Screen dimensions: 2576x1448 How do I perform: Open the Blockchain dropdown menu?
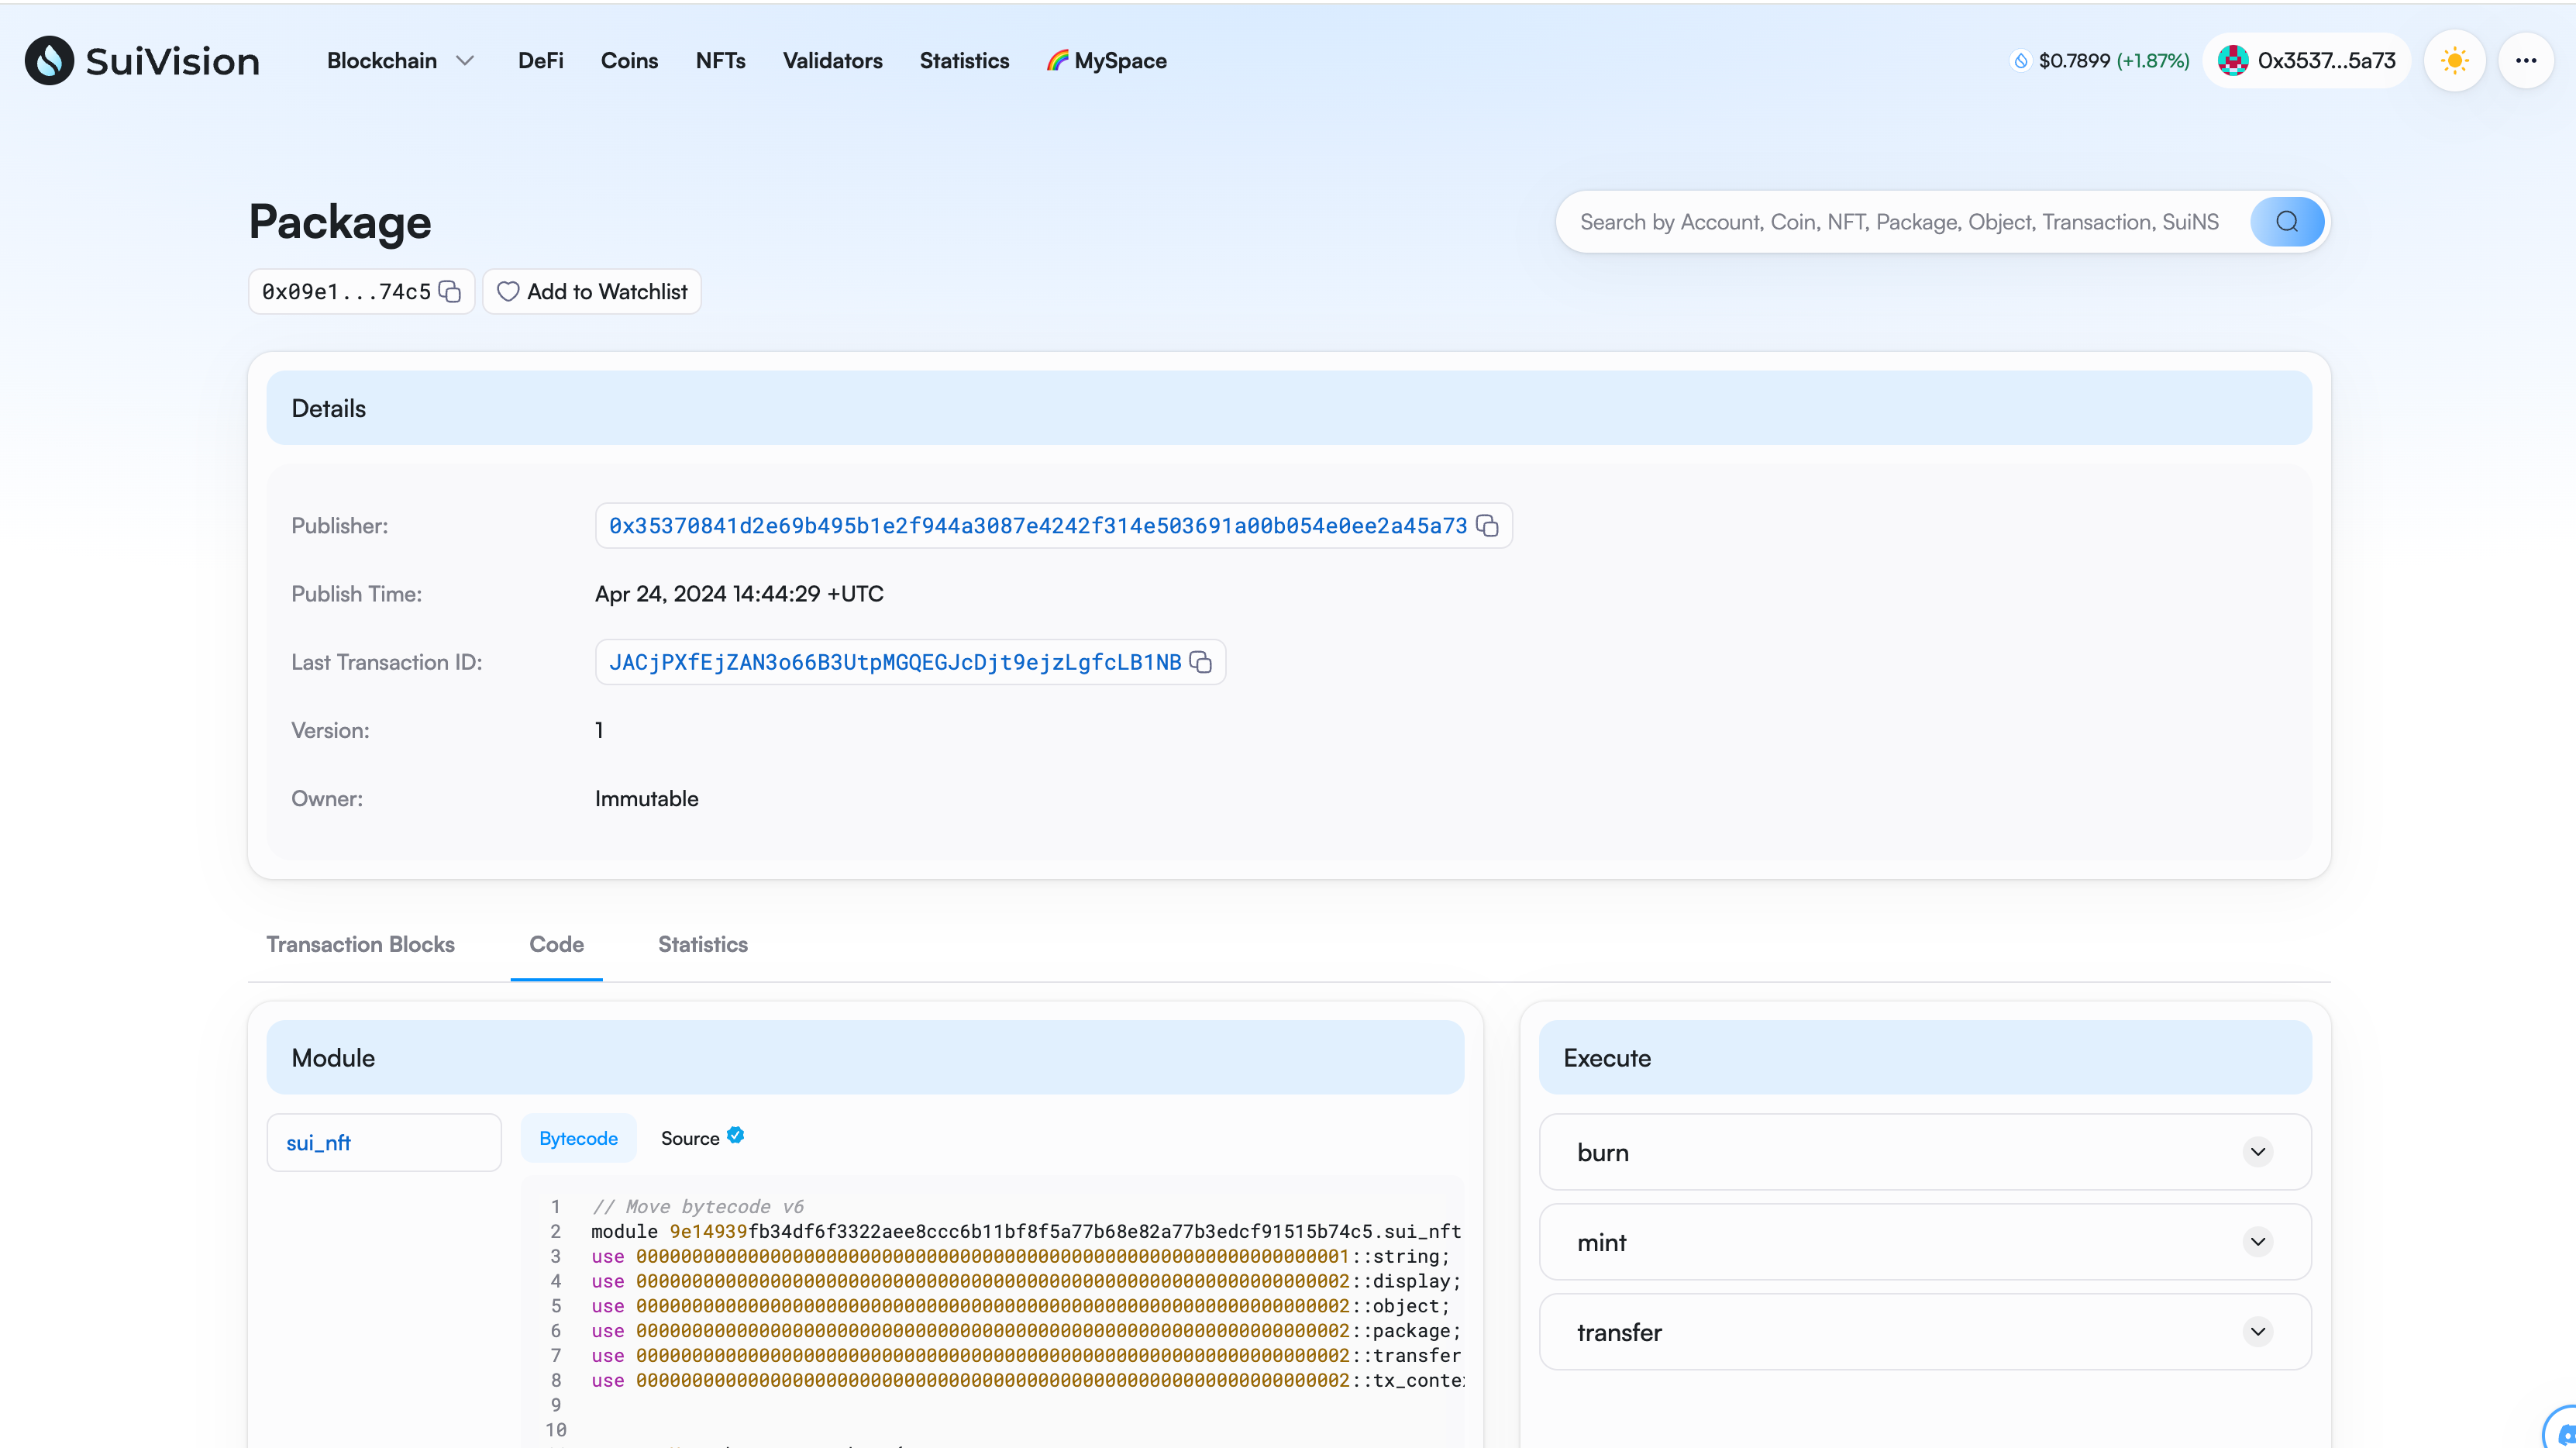click(400, 61)
